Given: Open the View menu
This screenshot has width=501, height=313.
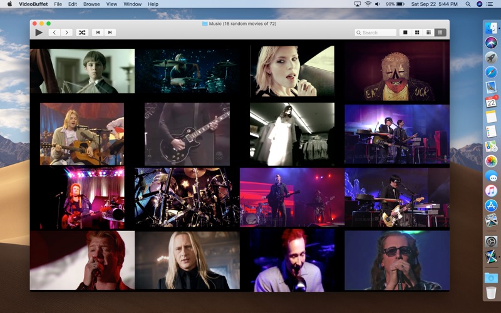Looking at the screenshot, I should (x=111, y=4).
